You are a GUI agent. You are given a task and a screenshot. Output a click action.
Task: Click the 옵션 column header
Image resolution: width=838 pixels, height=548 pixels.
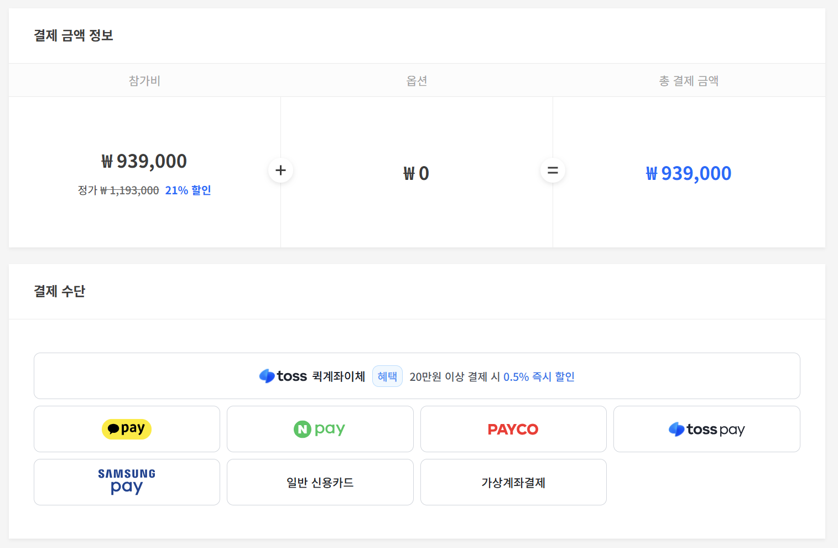click(417, 81)
